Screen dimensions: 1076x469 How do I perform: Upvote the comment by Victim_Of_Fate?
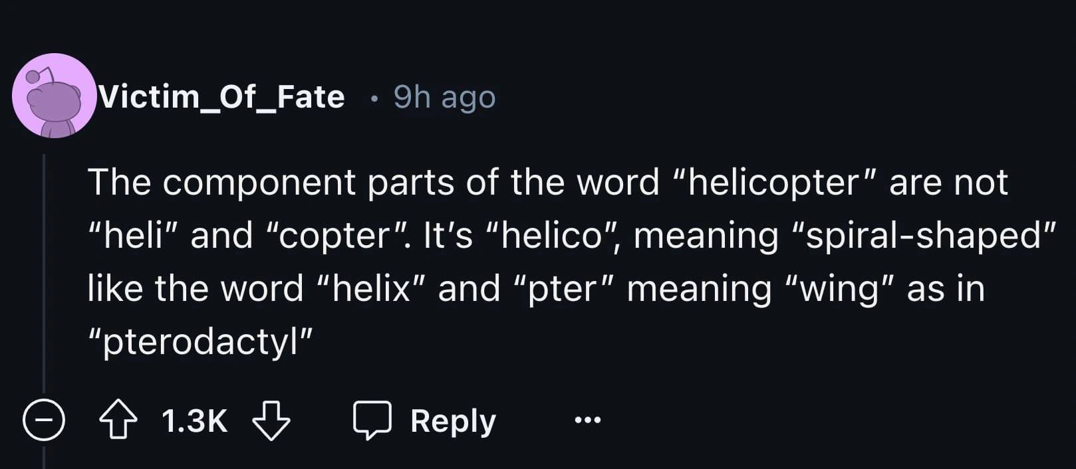(x=118, y=421)
